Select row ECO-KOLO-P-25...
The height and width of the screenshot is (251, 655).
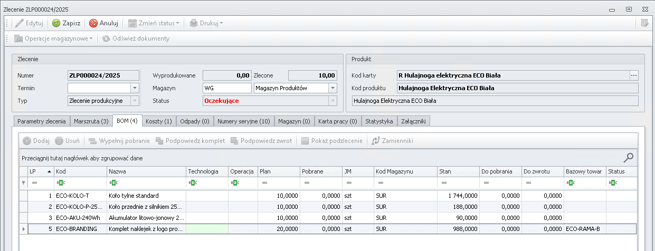[327, 206]
